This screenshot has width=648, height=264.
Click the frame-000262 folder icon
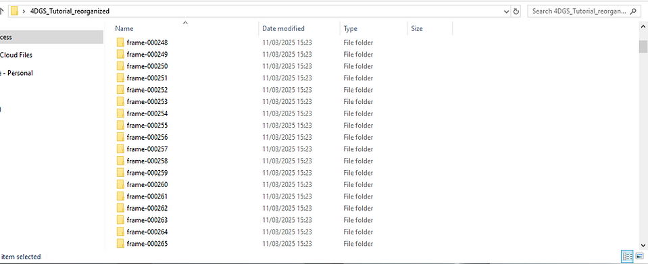click(x=120, y=208)
